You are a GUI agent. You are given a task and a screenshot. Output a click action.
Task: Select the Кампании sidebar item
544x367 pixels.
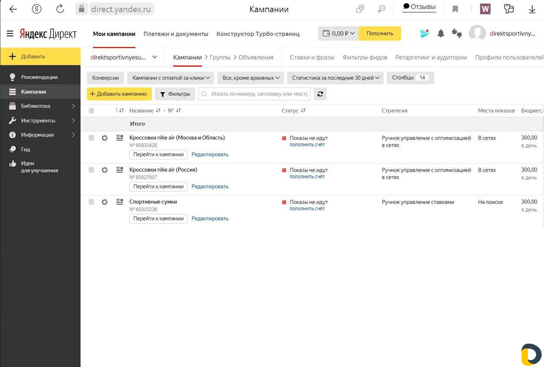[40, 92]
